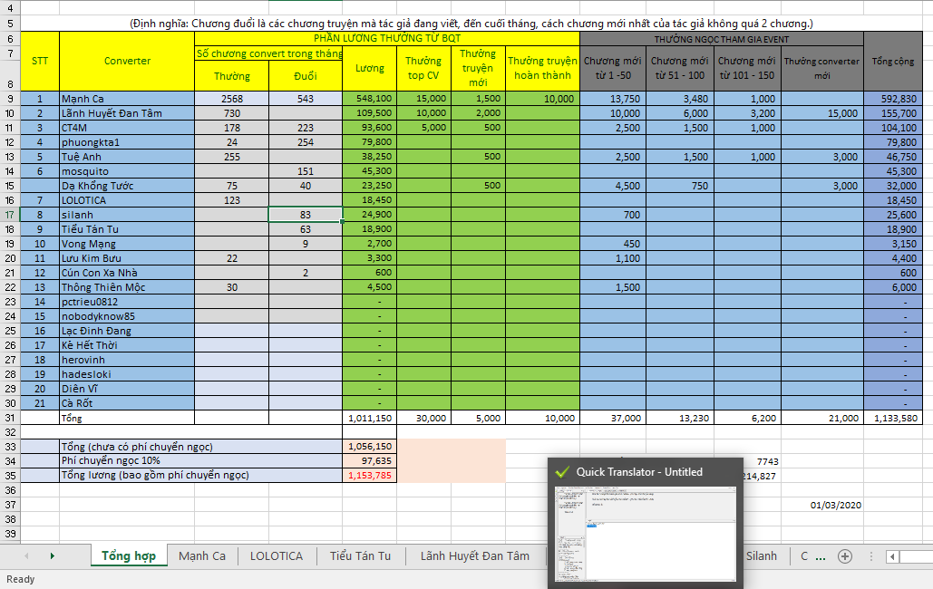
Task: Select cell Lãnh Huyết Đan Tâm
Action: click(x=127, y=113)
